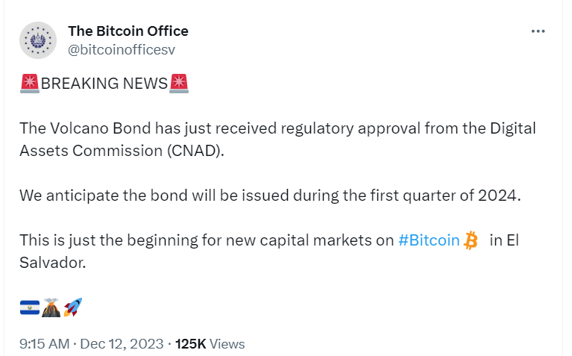Click the 'The Volcano Bond' phrase
The width and height of the screenshot is (572, 356).
pos(85,128)
